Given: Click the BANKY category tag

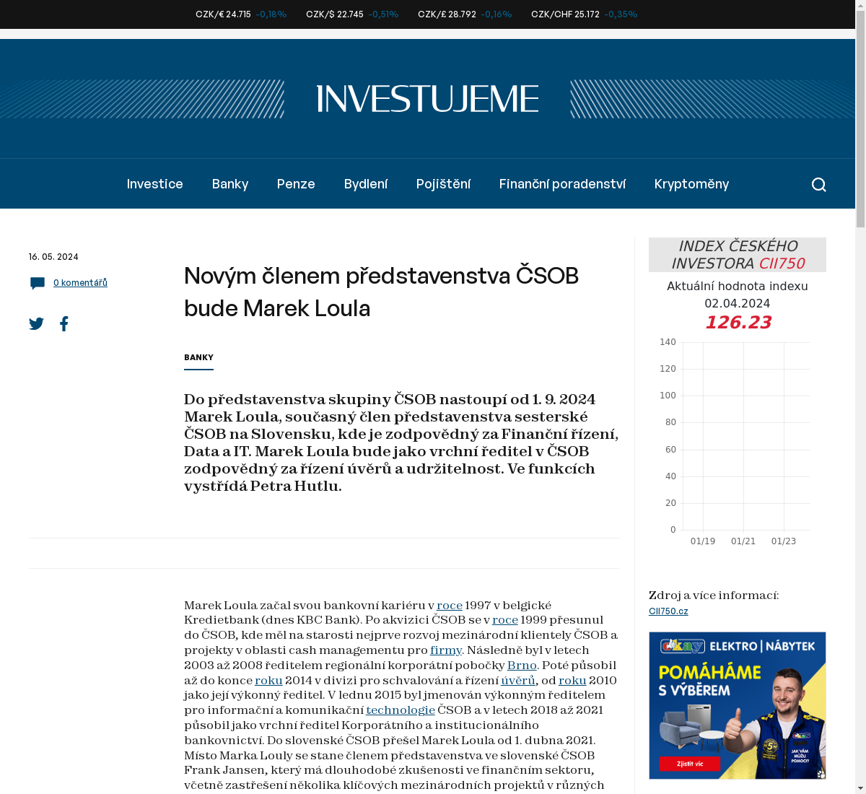Looking at the screenshot, I should coord(198,357).
